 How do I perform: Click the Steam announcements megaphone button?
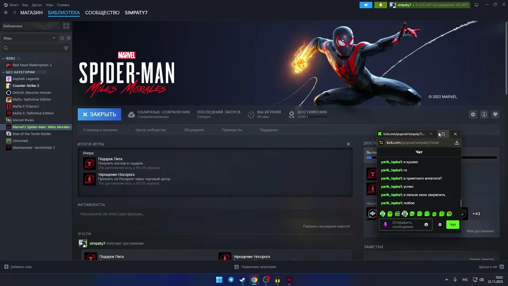(x=366, y=5)
